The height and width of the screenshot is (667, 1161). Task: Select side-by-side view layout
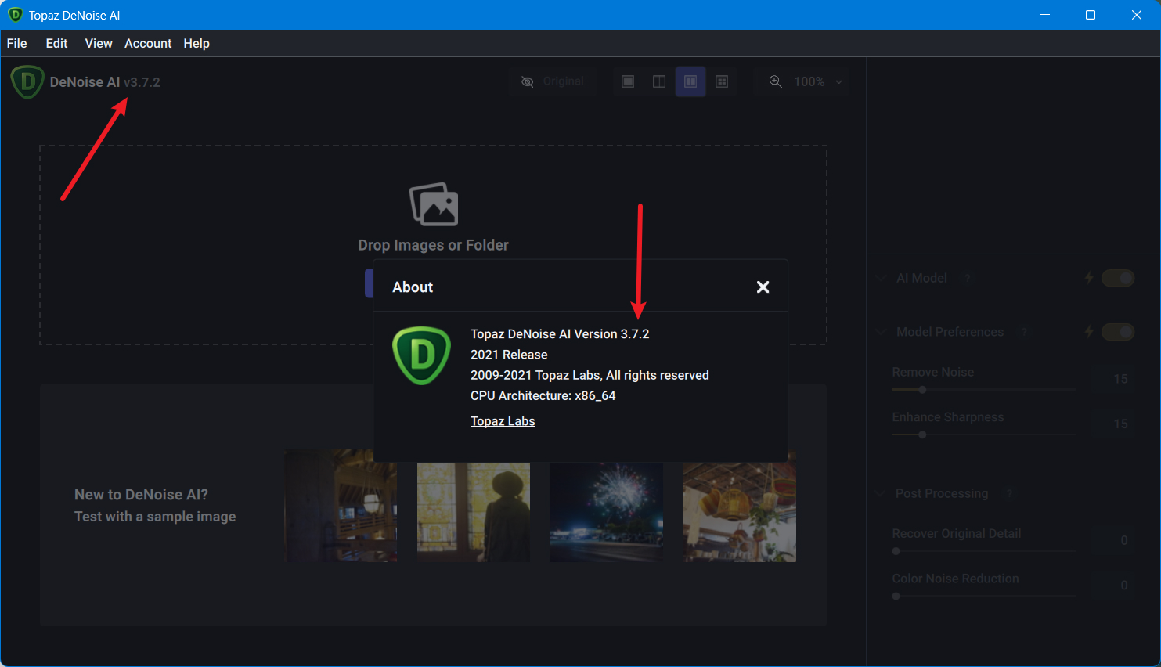tap(690, 81)
